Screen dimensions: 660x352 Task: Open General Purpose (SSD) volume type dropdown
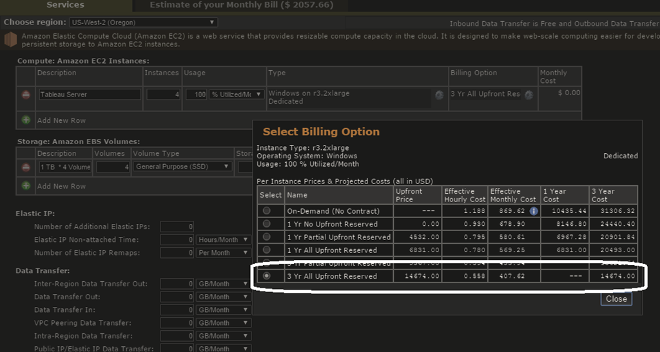coord(182,167)
